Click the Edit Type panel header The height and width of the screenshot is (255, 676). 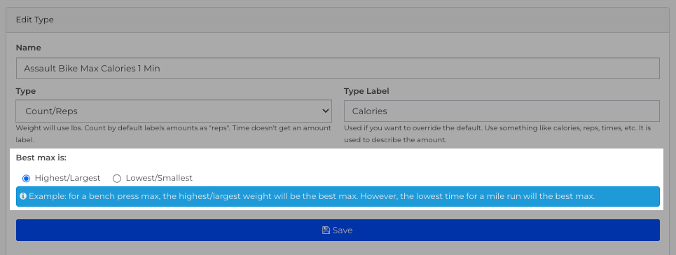pyautogui.click(x=338, y=20)
